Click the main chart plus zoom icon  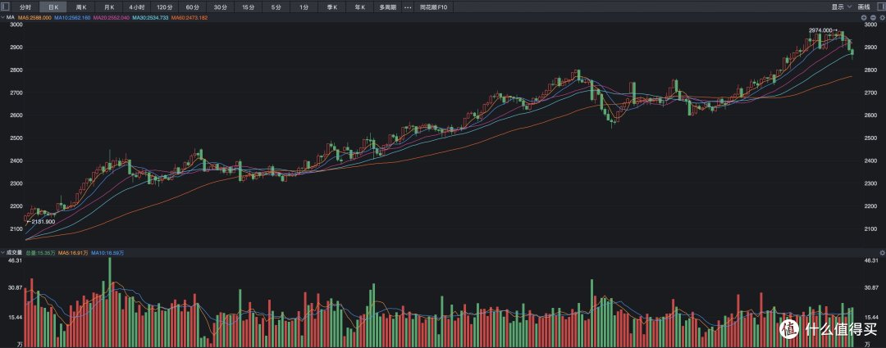pyautogui.click(x=863, y=18)
